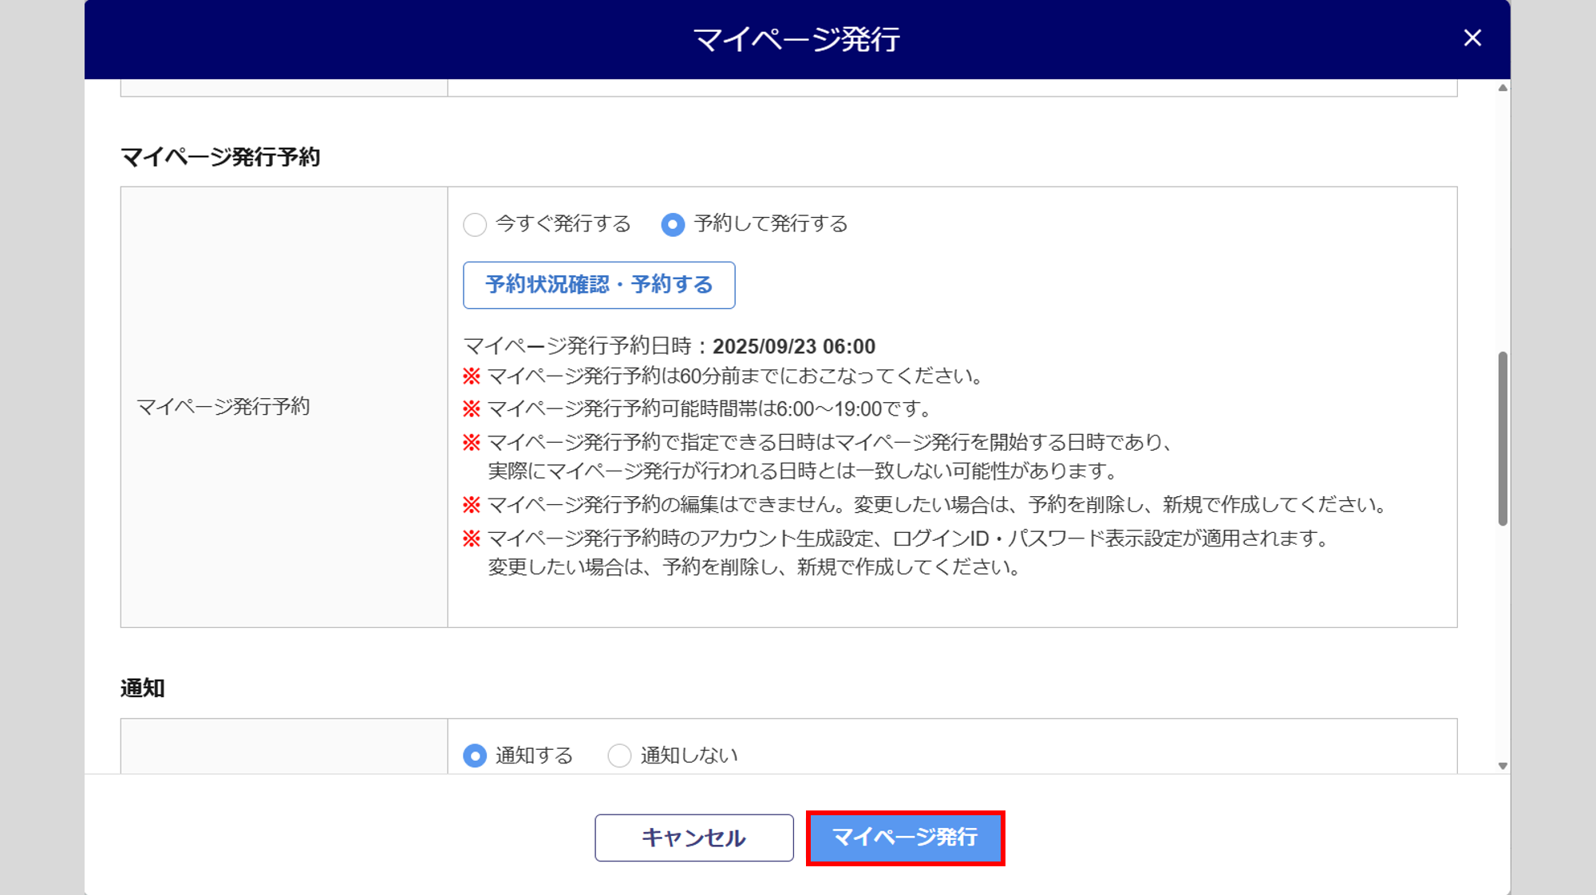Click the blue マイページ発行 submit button
Image resolution: width=1596 pixels, height=895 pixels.
point(905,838)
